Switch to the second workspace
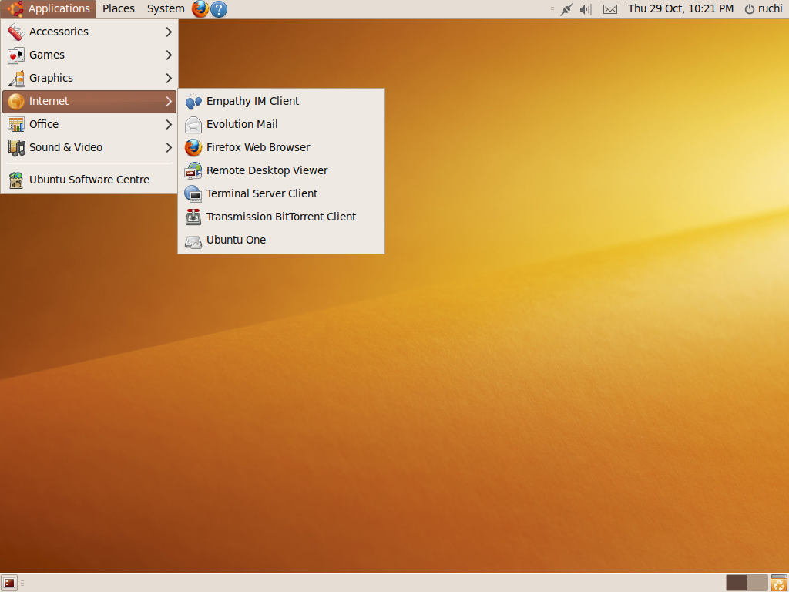The width and height of the screenshot is (789, 592). tap(757, 583)
